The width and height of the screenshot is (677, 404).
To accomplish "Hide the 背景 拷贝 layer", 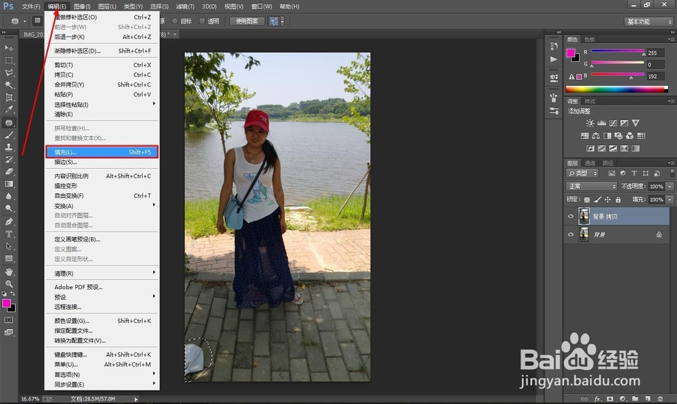I will click(570, 216).
